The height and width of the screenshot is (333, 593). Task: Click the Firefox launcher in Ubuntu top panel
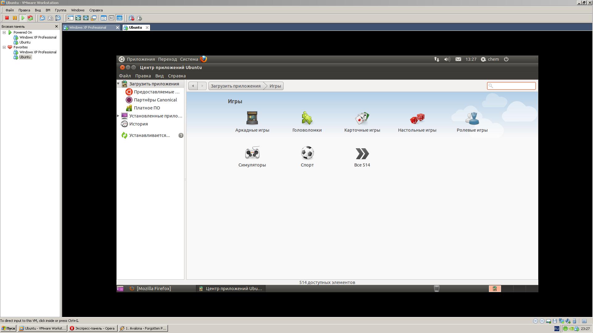[204, 59]
